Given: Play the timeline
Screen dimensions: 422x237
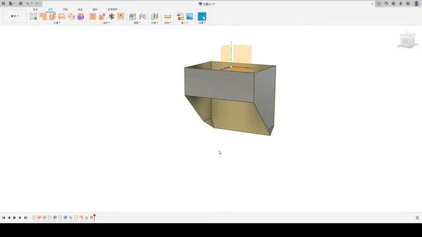Looking at the screenshot, I should pyautogui.click(x=15, y=218).
